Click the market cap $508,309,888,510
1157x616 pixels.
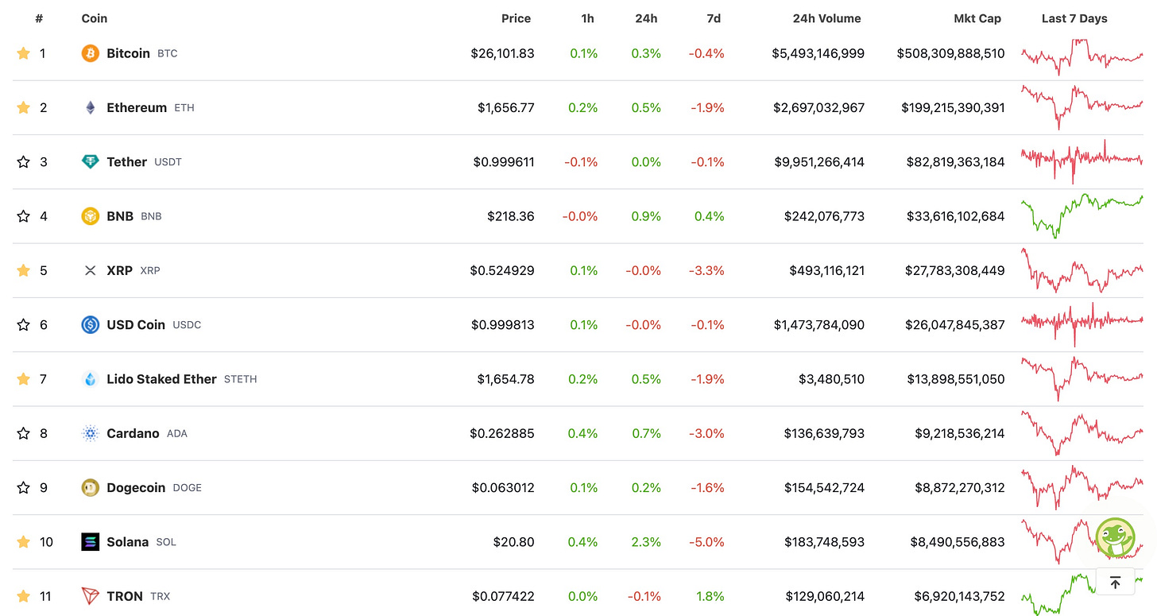(950, 53)
